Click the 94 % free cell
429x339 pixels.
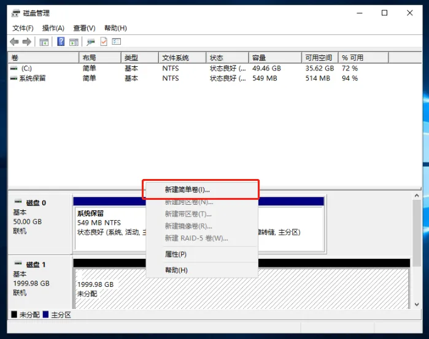click(x=350, y=78)
